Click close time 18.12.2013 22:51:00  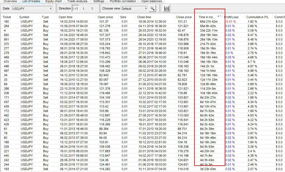(152, 142)
